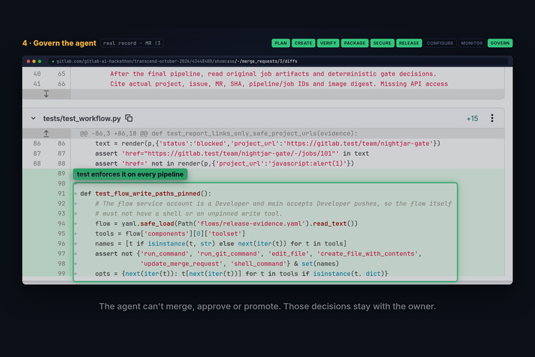
Task: Click the green window maximize dot
Action: click(x=40, y=61)
